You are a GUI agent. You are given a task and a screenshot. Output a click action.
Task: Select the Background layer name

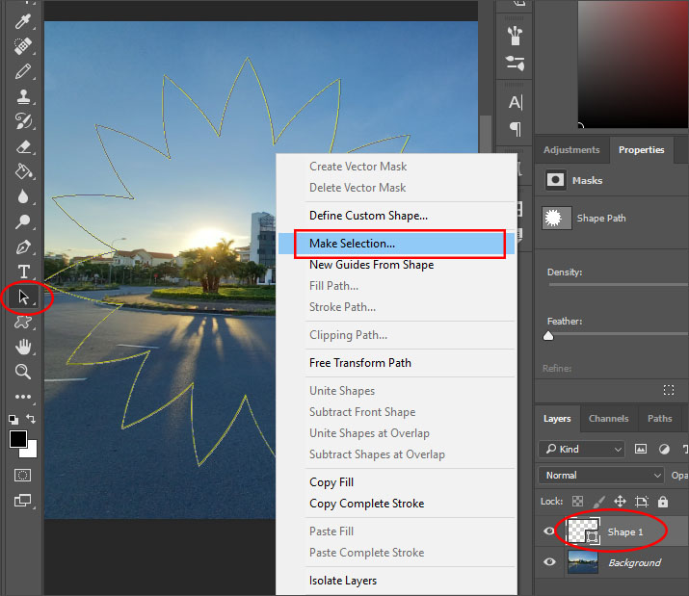pos(634,562)
